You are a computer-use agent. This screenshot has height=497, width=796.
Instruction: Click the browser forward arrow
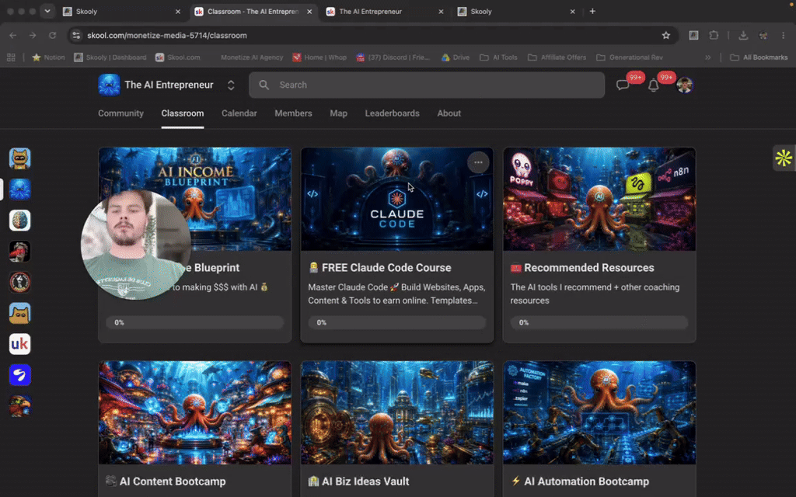point(33,35)
